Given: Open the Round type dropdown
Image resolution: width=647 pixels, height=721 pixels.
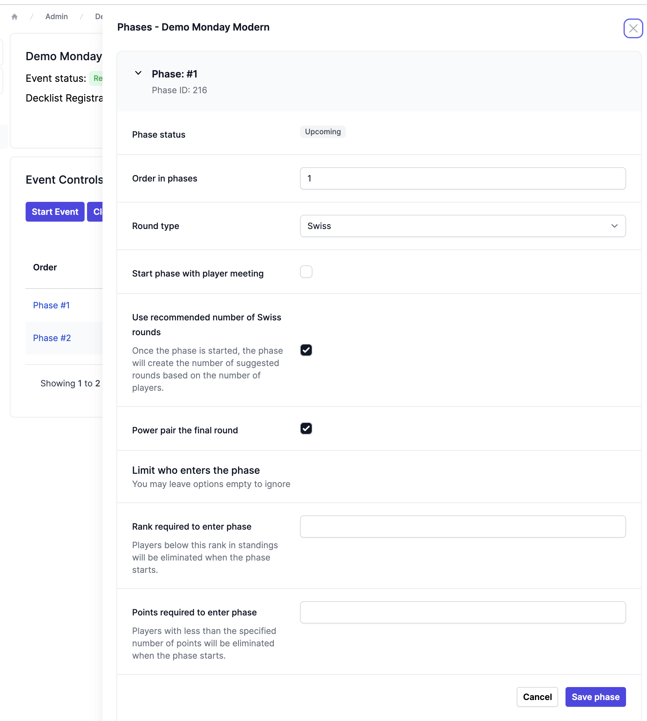Looking at the screenshot, I should click(x=462, y=226).
